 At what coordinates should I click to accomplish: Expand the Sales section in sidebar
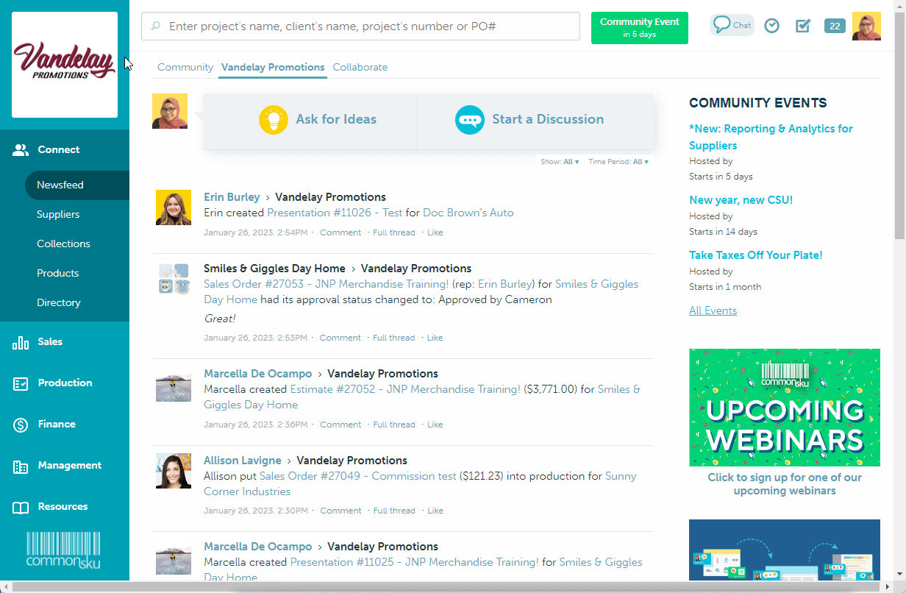point(50,342)
